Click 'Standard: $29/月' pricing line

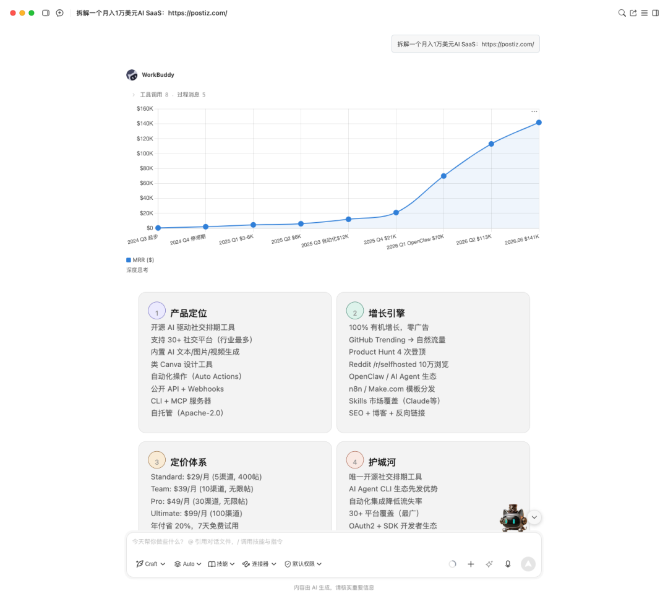point(206,477)
